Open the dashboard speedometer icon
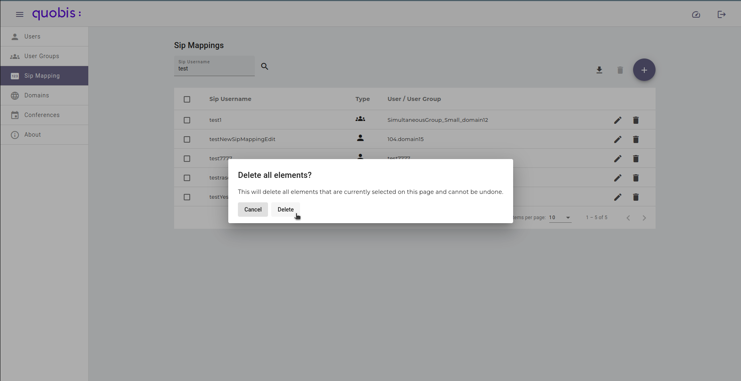 click(x=696, y=14)
